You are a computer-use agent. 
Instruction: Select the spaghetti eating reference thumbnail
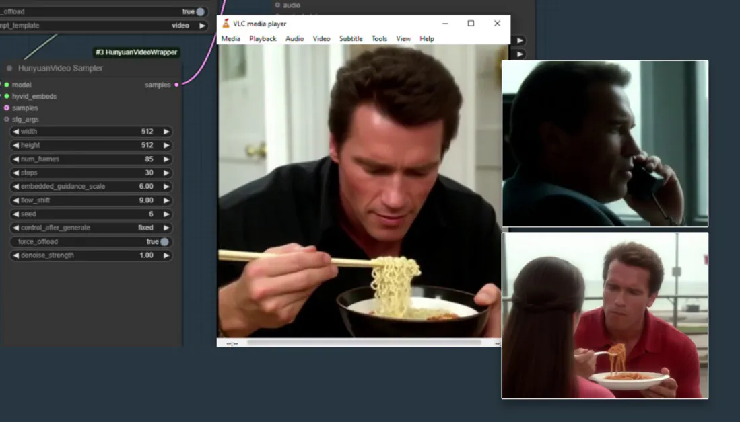(605, 316)
